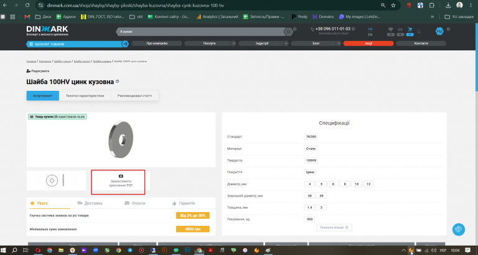Open the Контакти menu item
Screen dimensions: 478x255
click(x=421, y=44)
